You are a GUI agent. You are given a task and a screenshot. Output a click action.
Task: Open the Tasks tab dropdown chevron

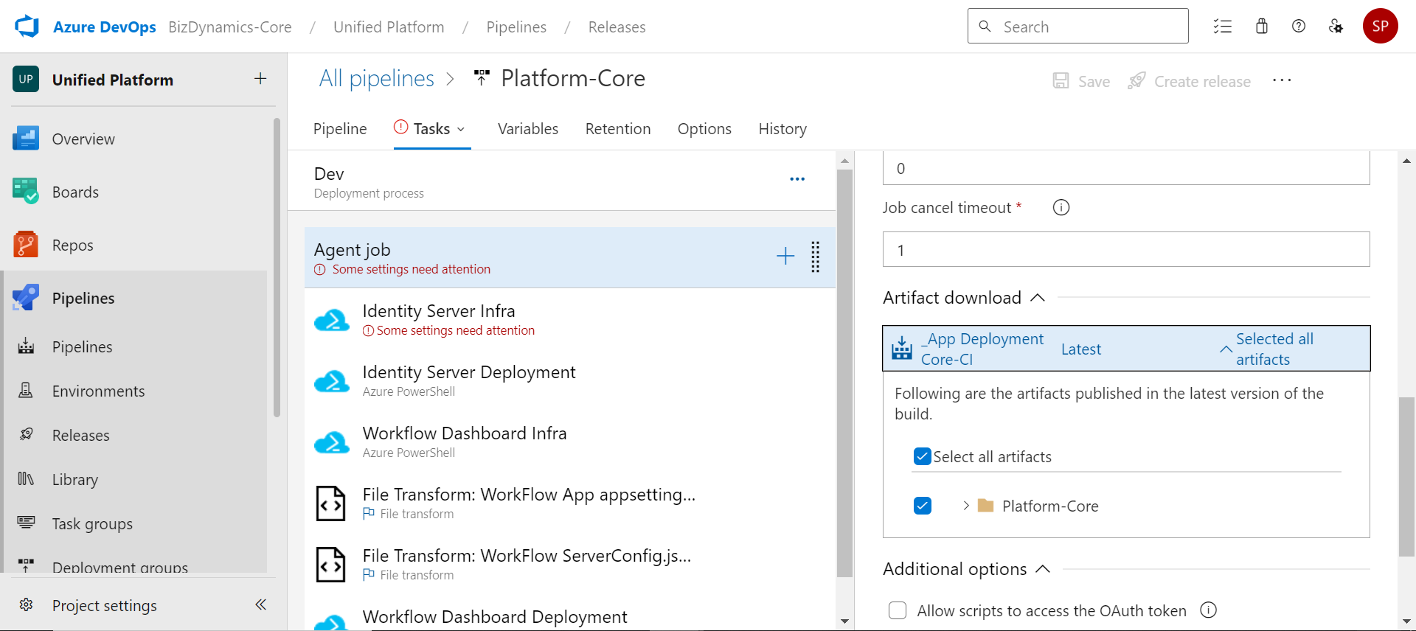pos(461,129)
